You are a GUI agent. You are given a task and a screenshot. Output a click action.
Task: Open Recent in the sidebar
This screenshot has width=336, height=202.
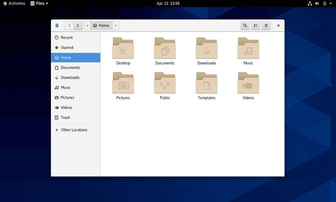point(66,38)
